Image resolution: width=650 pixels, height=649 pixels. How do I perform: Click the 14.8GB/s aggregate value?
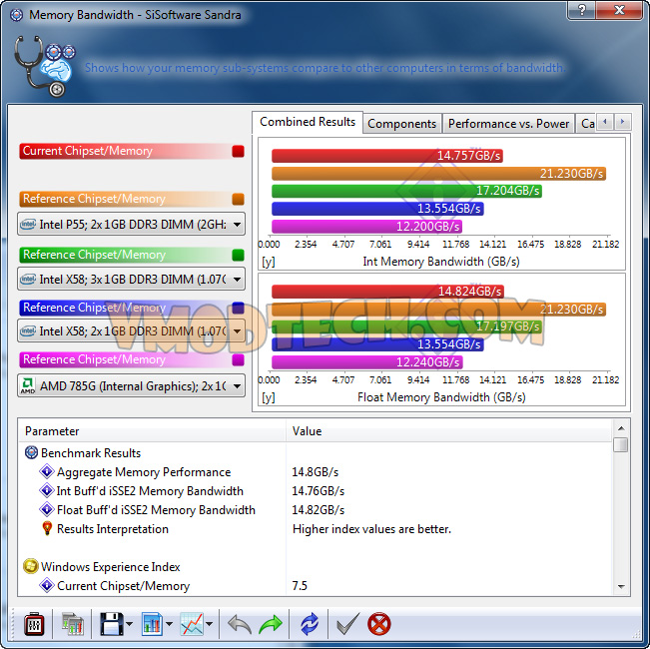click(316, 472)
